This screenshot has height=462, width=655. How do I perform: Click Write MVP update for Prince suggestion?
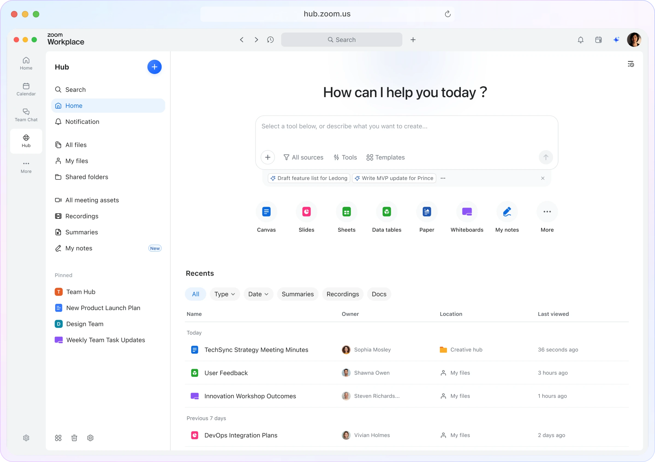tap(394, 178)
